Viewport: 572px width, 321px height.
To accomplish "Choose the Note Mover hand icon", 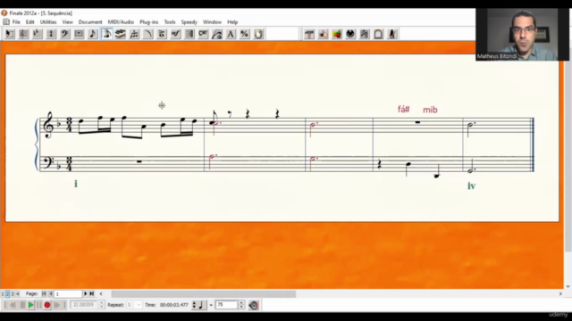I will (x=323, y=34).
